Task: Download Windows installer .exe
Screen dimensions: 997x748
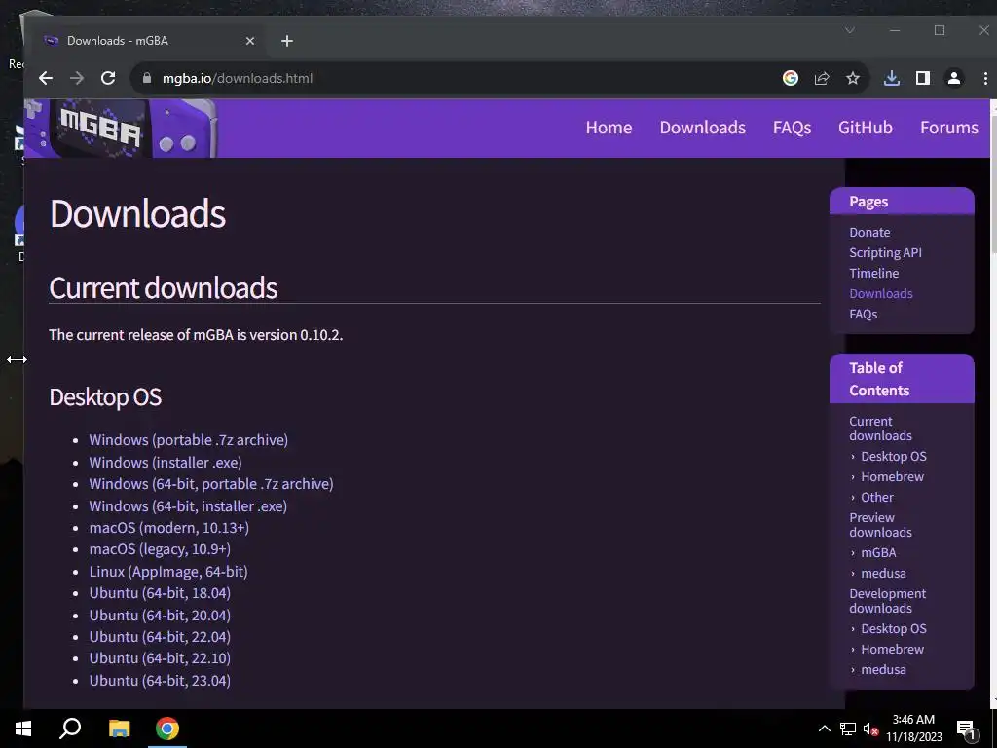Action: tap(166, 463)
